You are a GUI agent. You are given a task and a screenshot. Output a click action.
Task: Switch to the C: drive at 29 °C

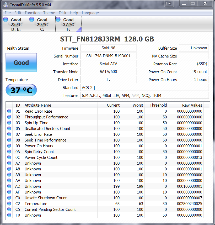tap(42, 24)
